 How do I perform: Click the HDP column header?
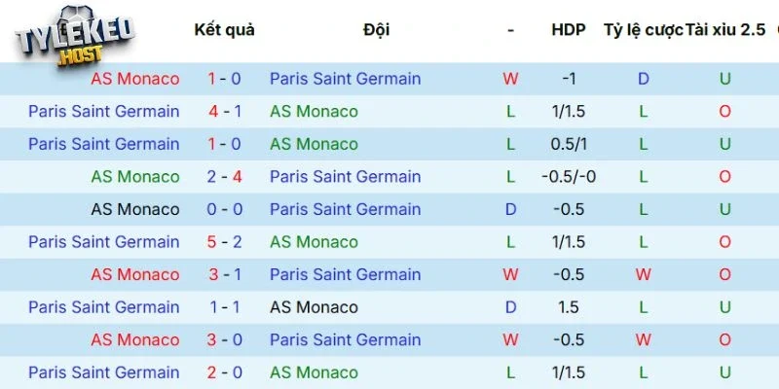point(569,29)
